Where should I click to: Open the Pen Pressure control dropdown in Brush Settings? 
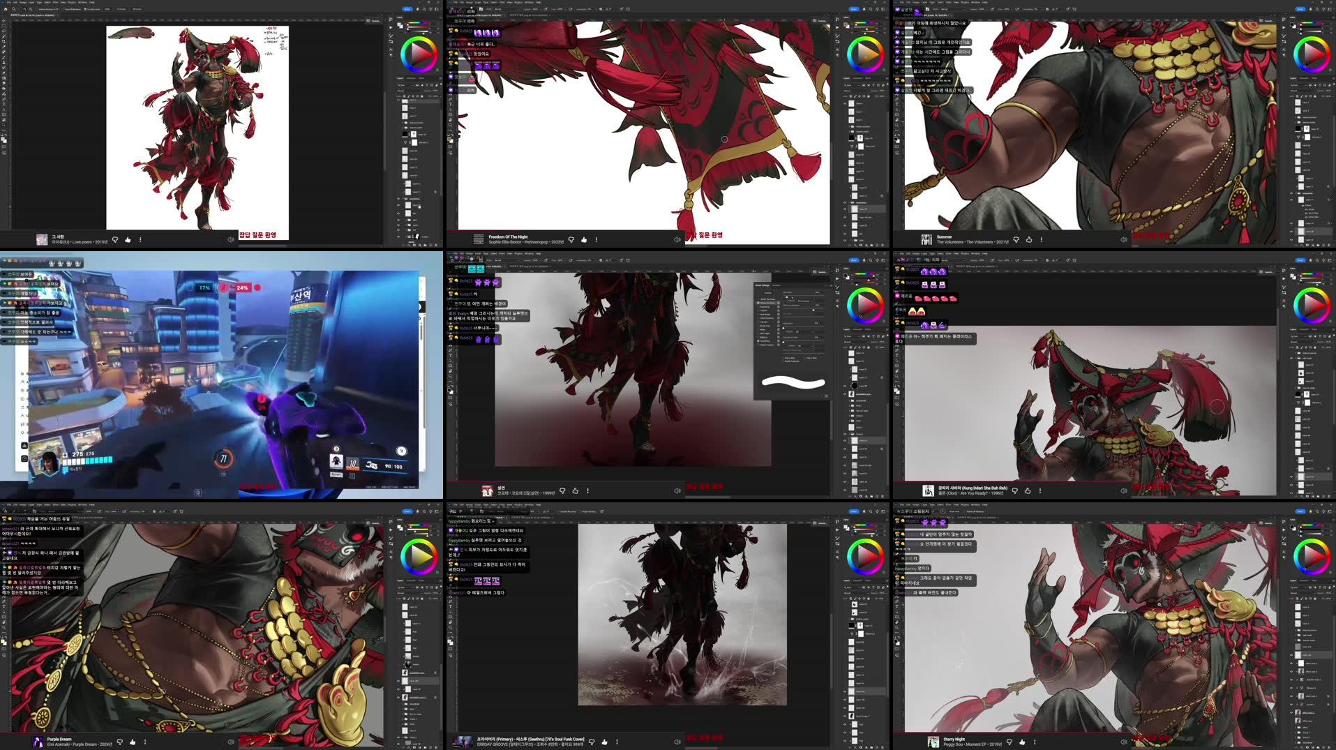[804, 301]
